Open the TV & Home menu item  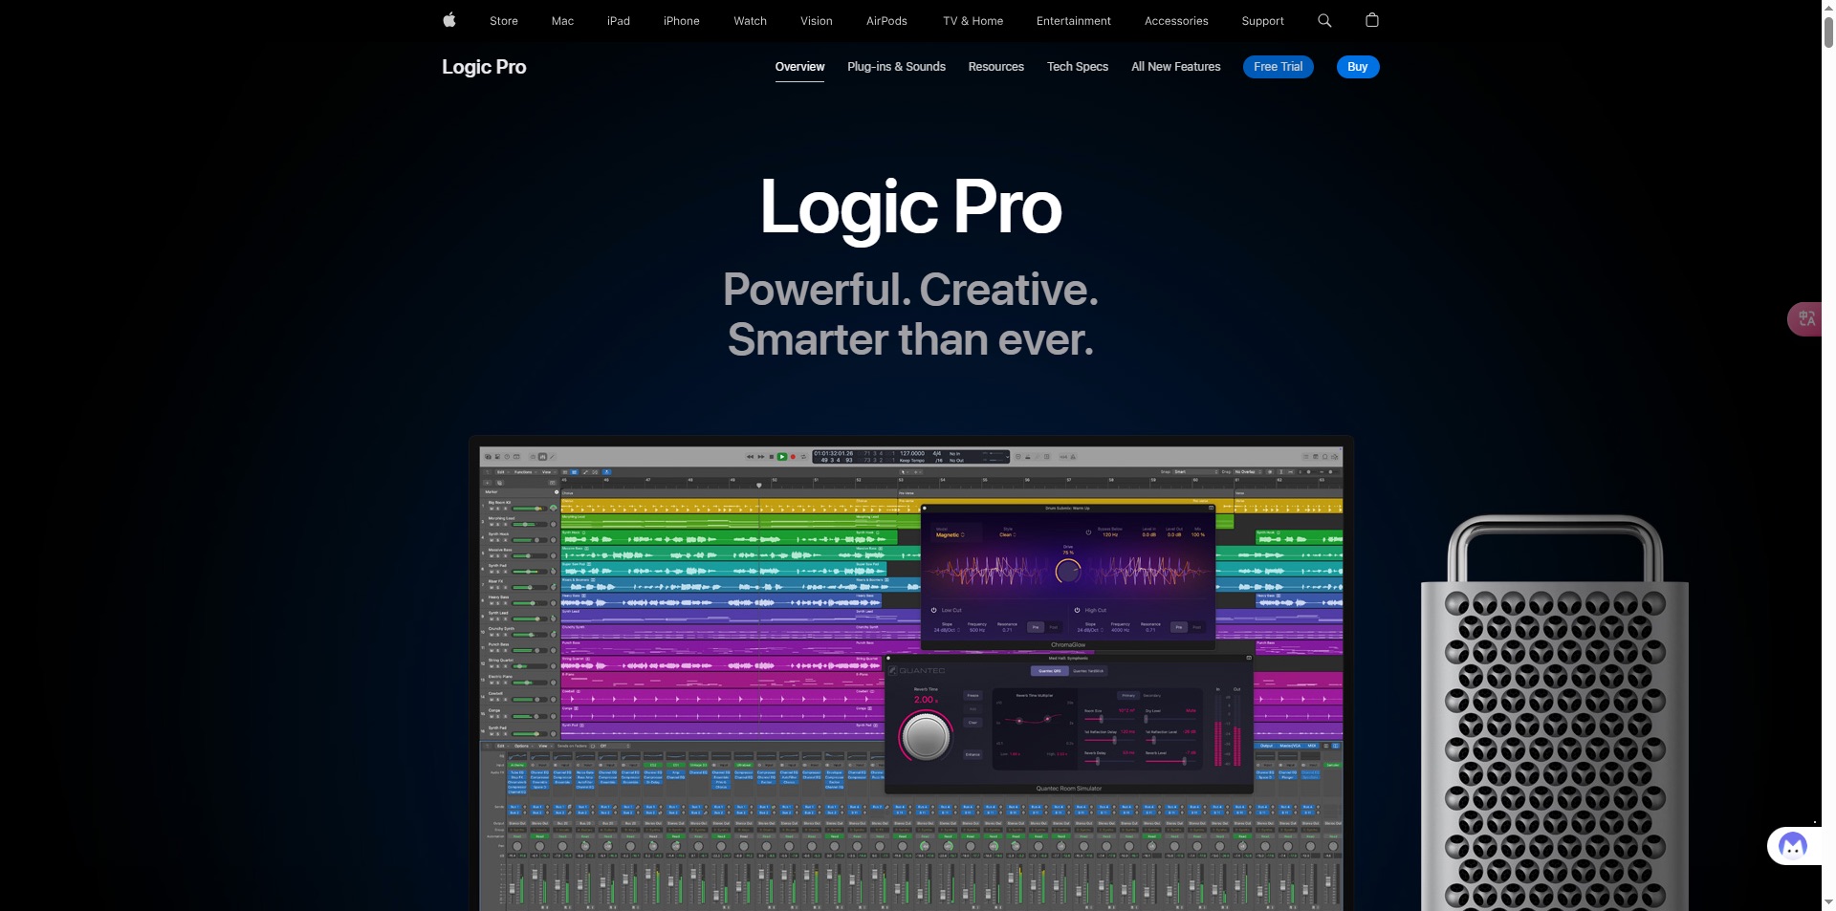tap(973, 21)
